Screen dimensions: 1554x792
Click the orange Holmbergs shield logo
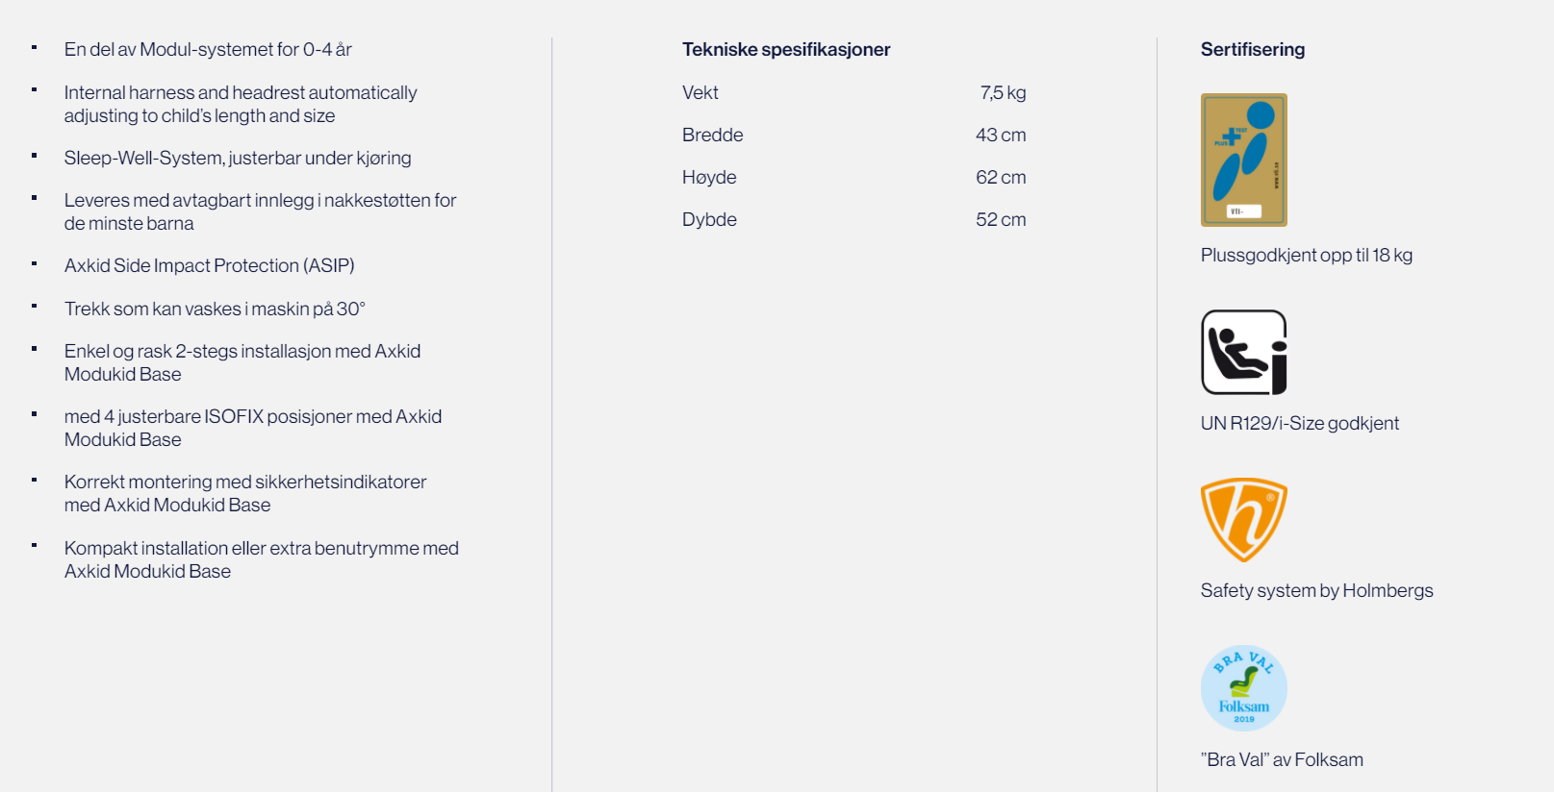tap(1243, 520)
